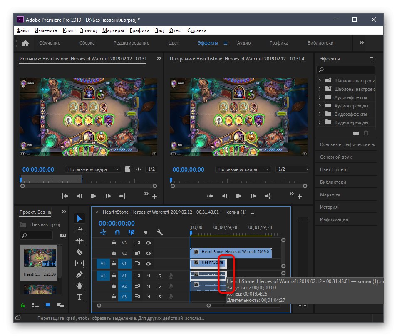This screenshot has width=397, height=336.
Task: Expand the Видеоэффекты folder
Action: (x=320, y=114)
